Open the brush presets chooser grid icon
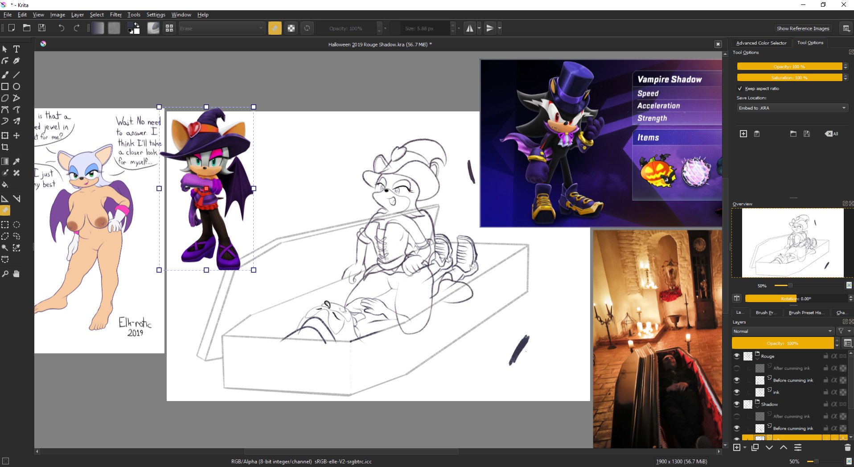Viewport: 854px width, 467px height. tap(169, 28)
